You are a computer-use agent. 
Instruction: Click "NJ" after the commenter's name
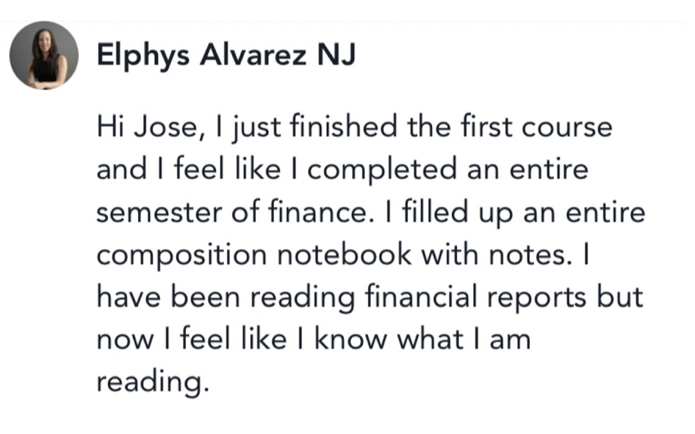(x=336, y=56)
